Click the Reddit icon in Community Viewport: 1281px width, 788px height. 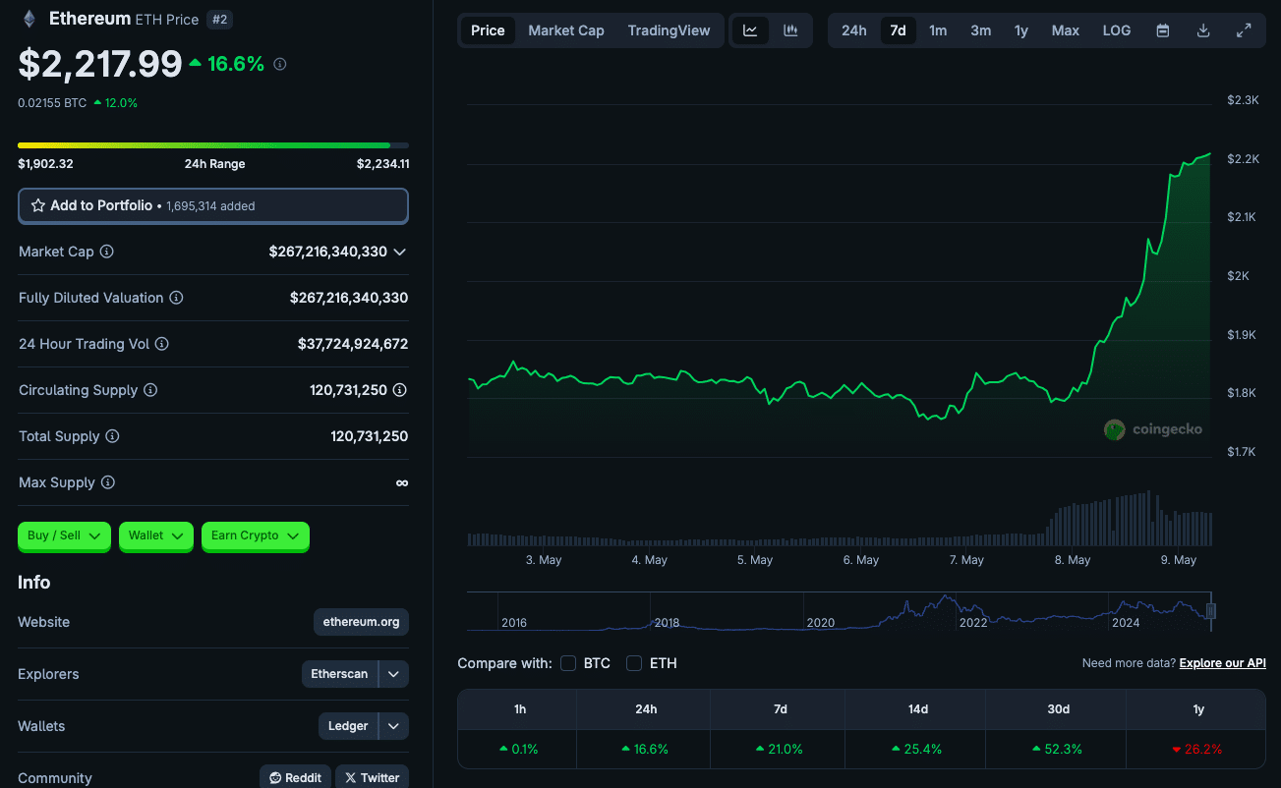(x=275, y=778)
